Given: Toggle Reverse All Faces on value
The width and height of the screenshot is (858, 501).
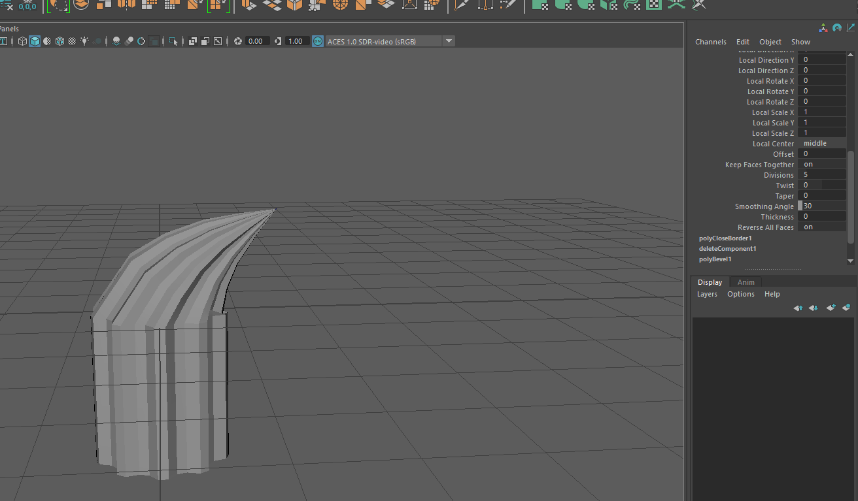Looking at the screenshot, I should pyautogui.click(x=822, y=227).
